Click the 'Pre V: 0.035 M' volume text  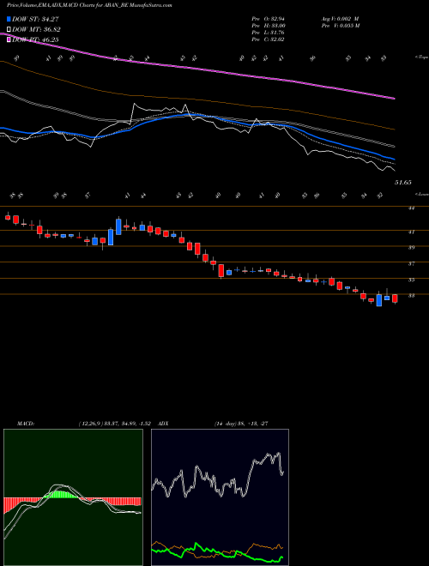coord(340,26)
